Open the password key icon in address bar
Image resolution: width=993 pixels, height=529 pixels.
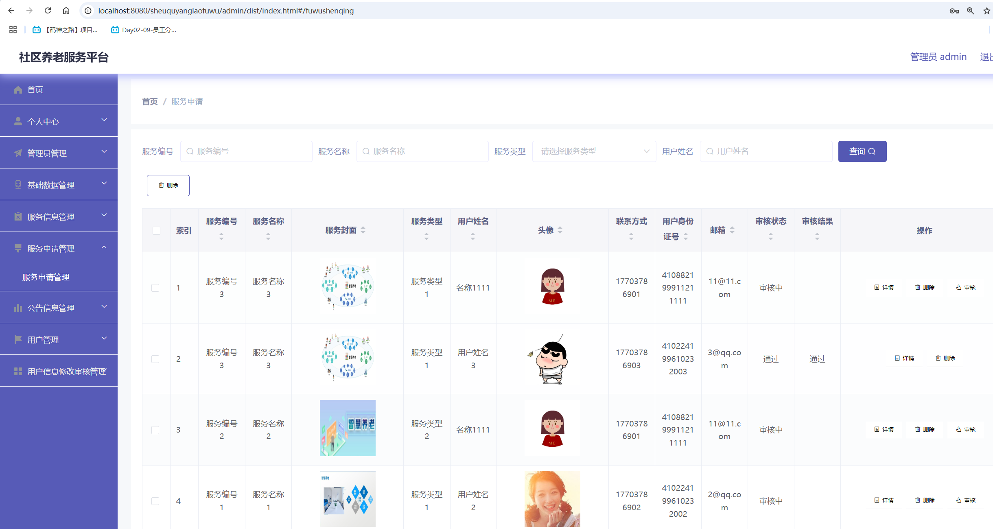coord(954,11)
